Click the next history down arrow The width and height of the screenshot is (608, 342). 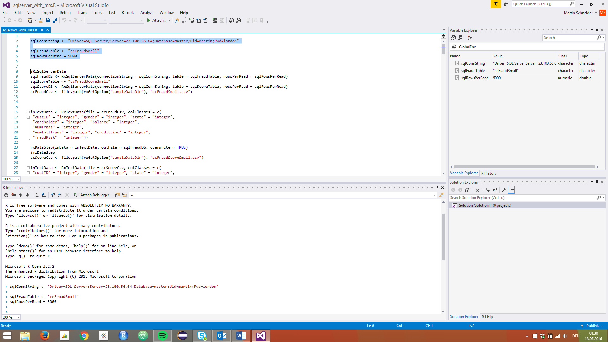27,195
